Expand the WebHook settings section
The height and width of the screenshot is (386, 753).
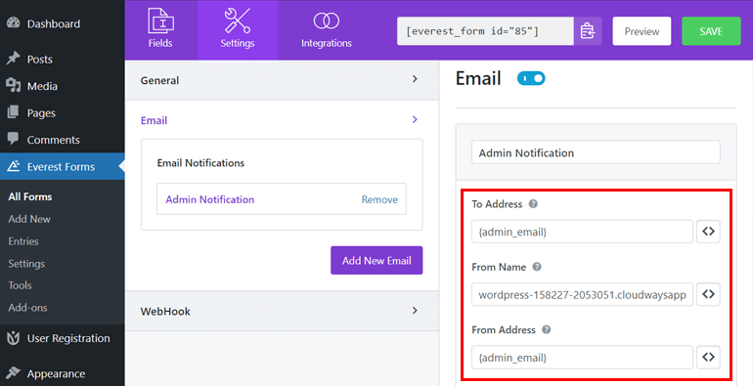tap(282, 311)
